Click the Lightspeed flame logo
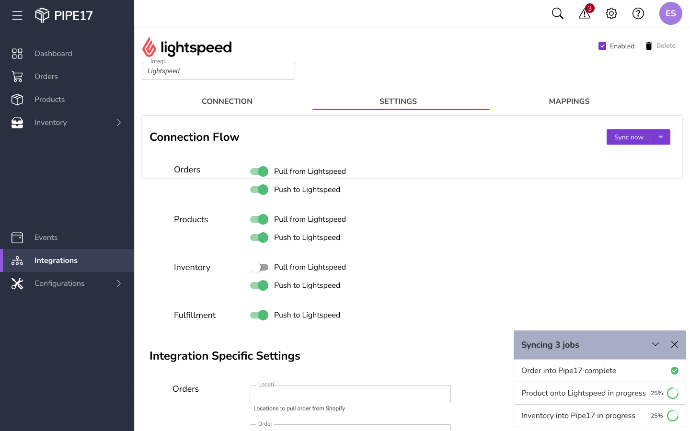The width and height of the screenshot is (690, 431). 149,47
